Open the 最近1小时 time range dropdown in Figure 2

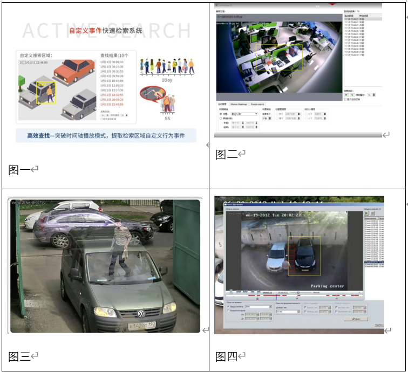(x=243, y=114)
